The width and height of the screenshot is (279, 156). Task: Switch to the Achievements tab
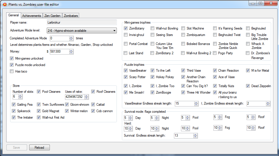32,16
